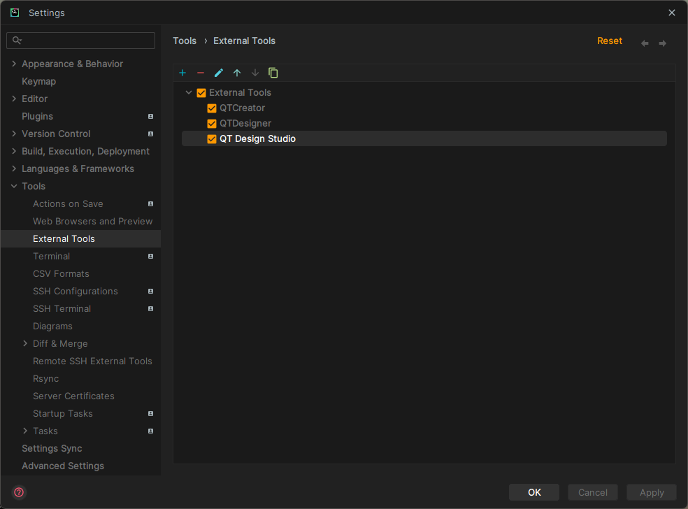Move selected tool up with arrow icon
Screen dimensions: 688x509
point(237,73)
